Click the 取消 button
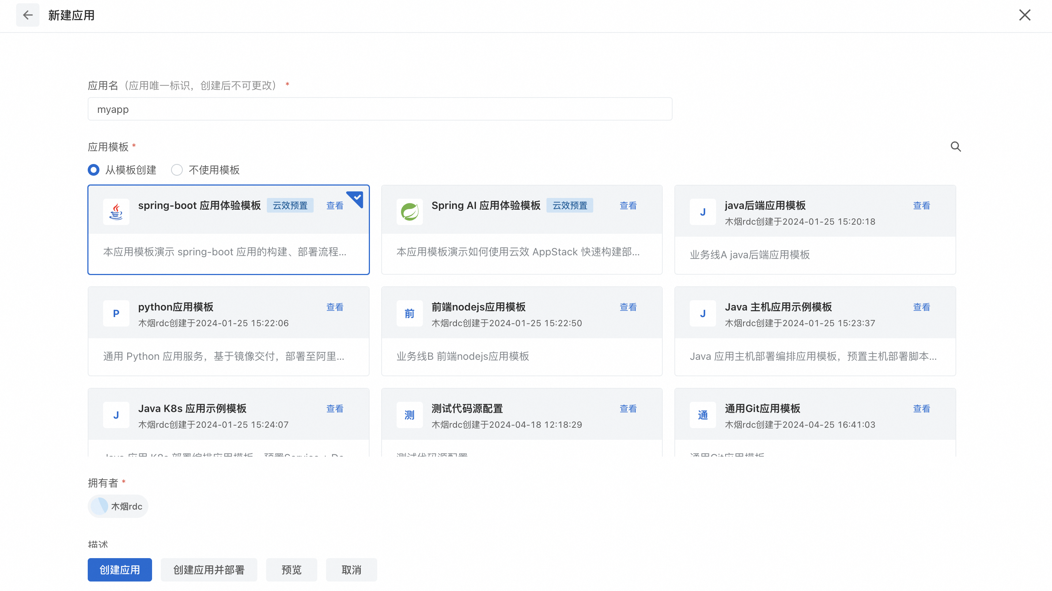Image resolution: width=1052 pixels, height=591 pixels. click(351, 569)
